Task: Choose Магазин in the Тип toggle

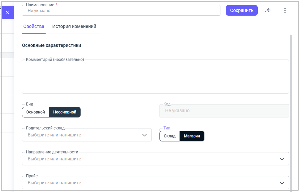Action: click(x=192, y=136)
